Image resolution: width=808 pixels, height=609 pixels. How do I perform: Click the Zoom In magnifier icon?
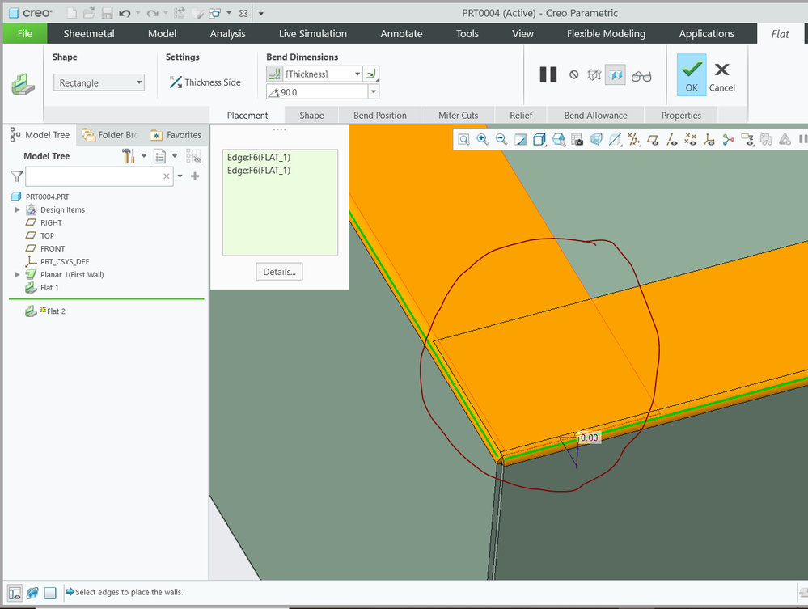click(x=483, y=139)
